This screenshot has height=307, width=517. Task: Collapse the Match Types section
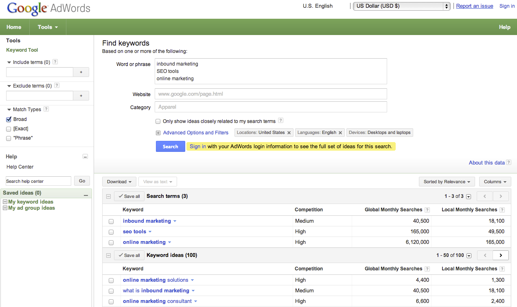coord(9,110)
